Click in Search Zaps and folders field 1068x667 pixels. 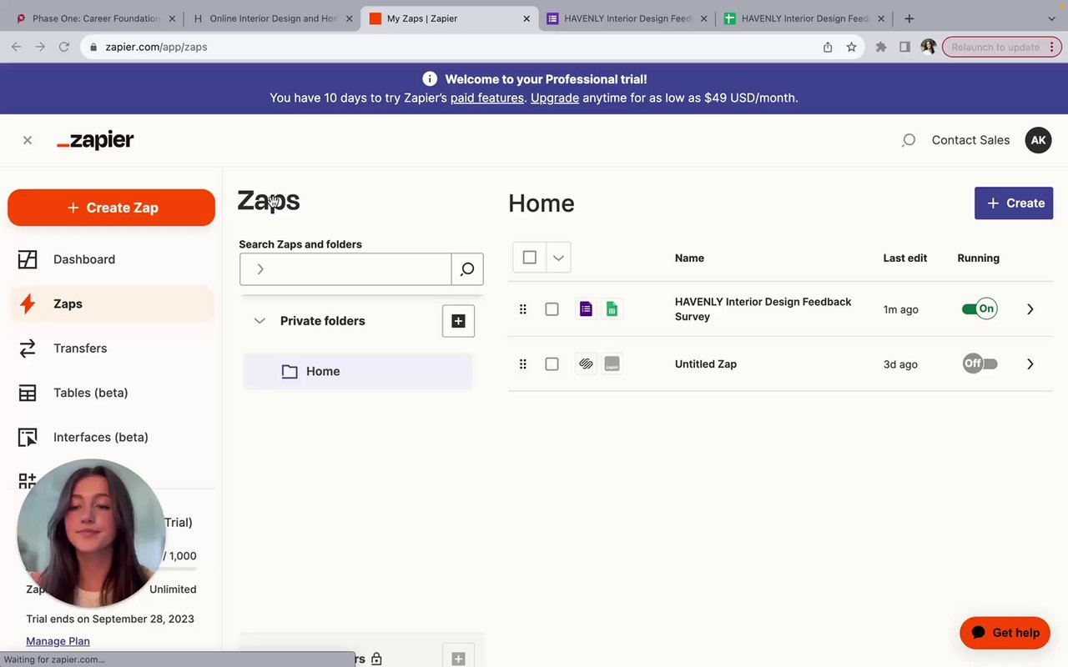coord(345,269)
